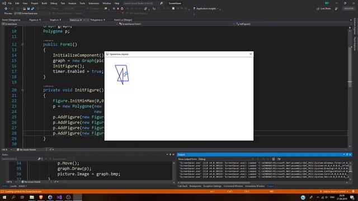Screen dimensions: 358x201
Task: Click the Open File folder icon
Action: (24, 9)
